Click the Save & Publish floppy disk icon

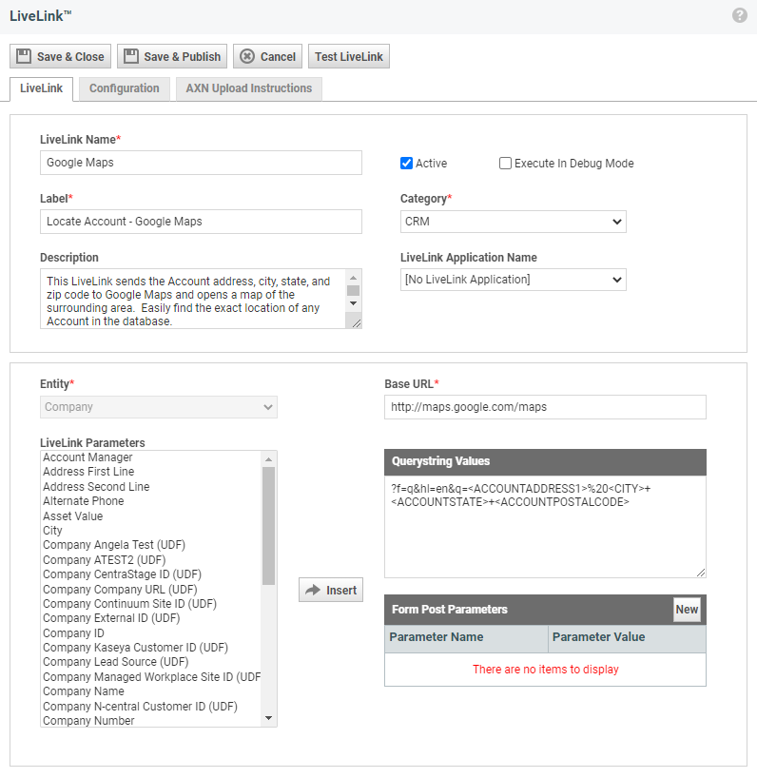(x=131, y=56)
